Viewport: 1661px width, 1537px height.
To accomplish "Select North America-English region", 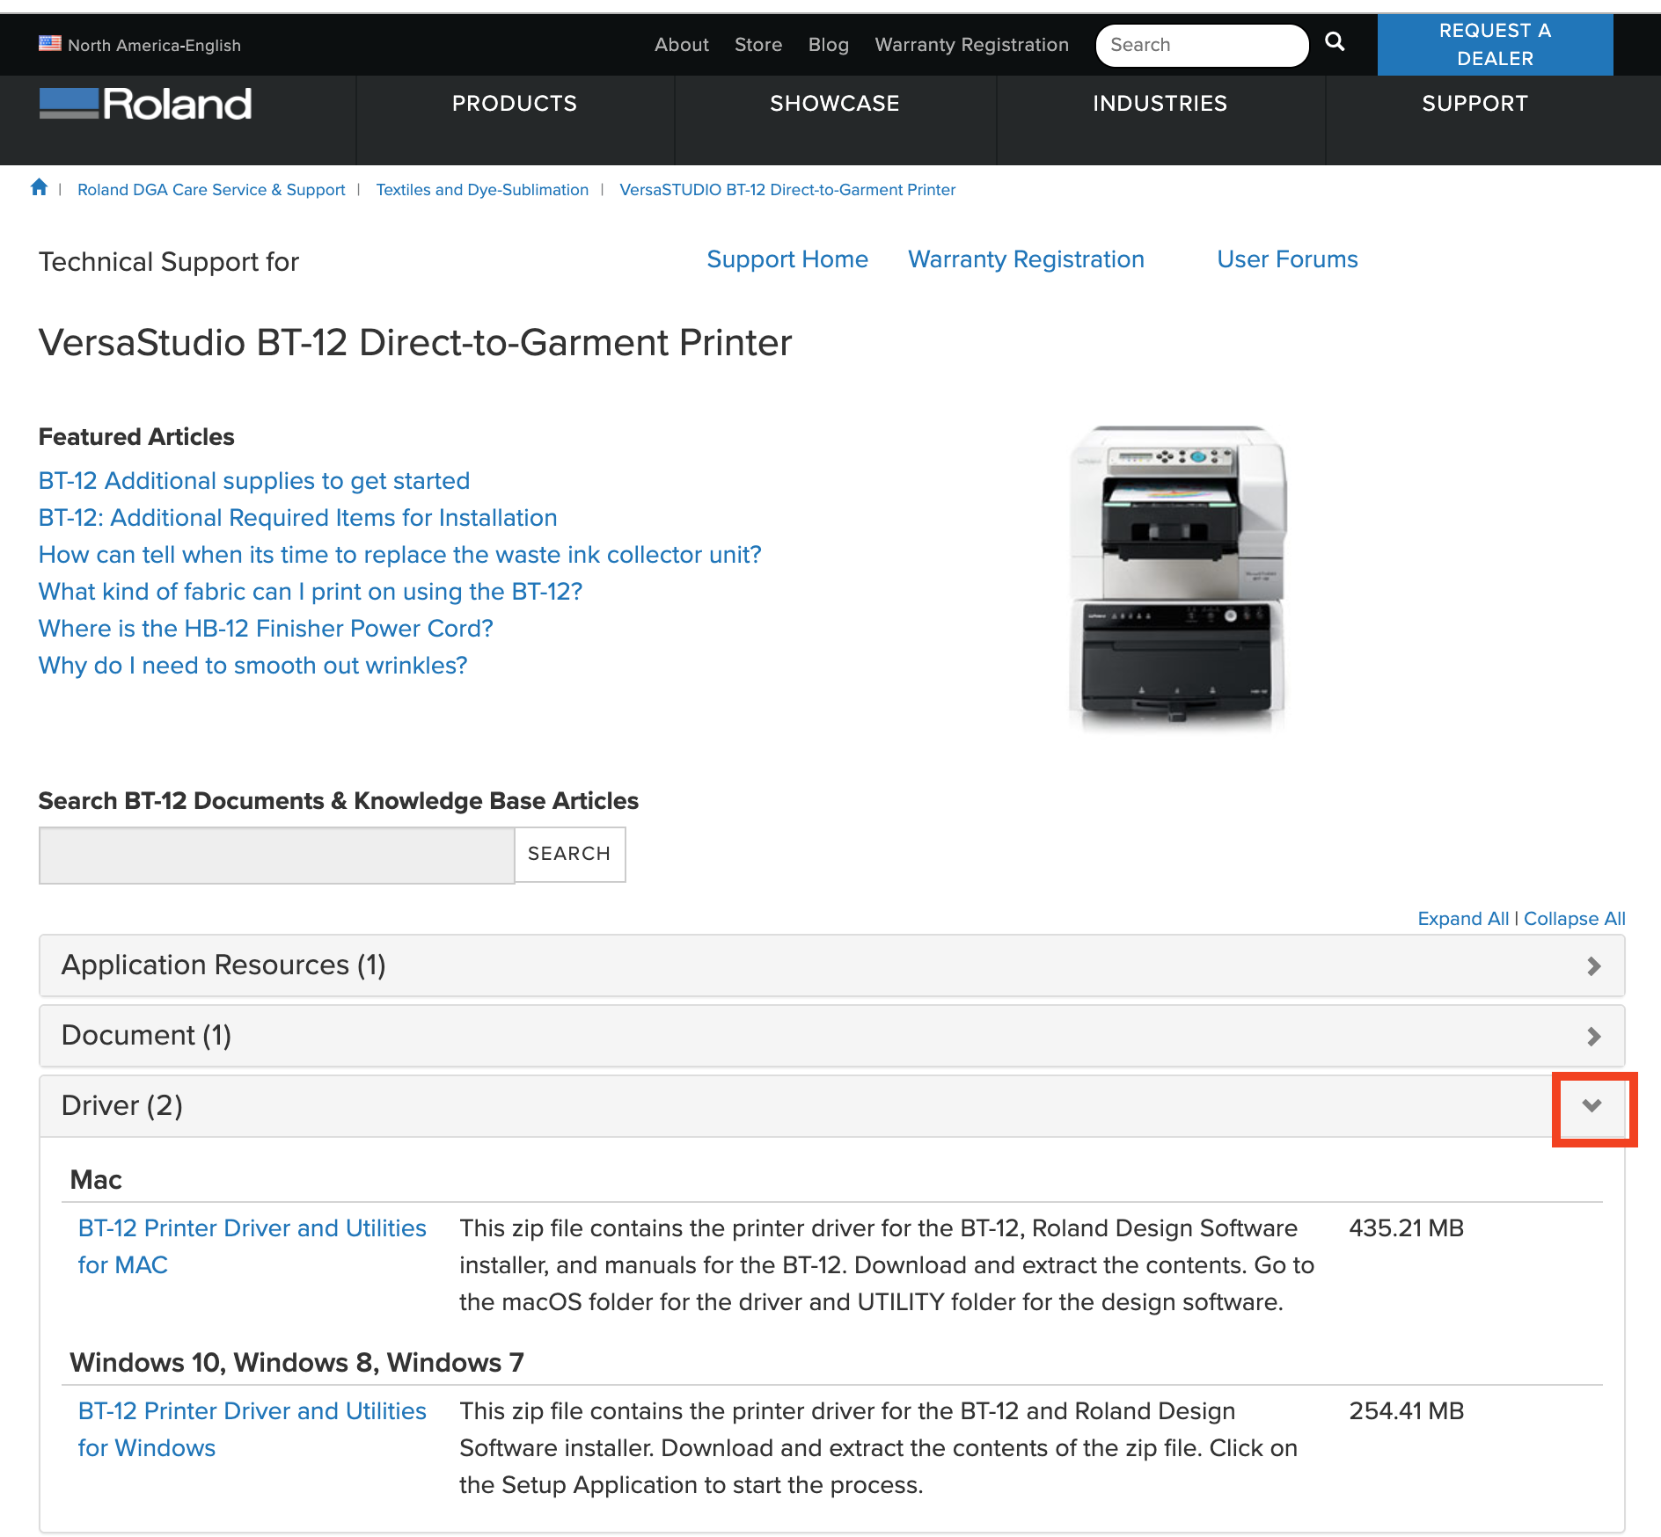I will [154, 45].
